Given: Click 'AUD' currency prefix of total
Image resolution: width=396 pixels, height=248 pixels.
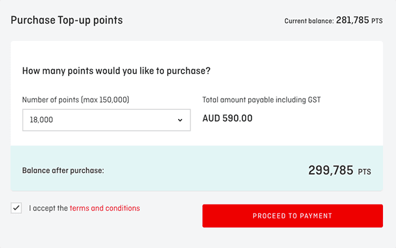Looking at the screenshot, I should [x=211, y=118].
